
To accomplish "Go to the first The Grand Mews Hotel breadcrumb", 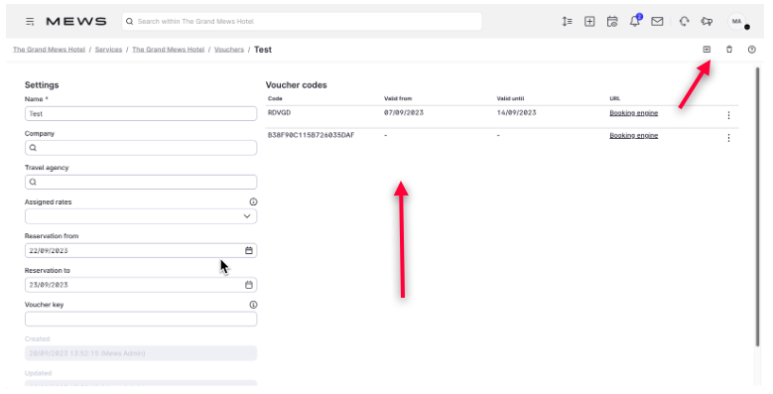I will click(x=50, y=50).
